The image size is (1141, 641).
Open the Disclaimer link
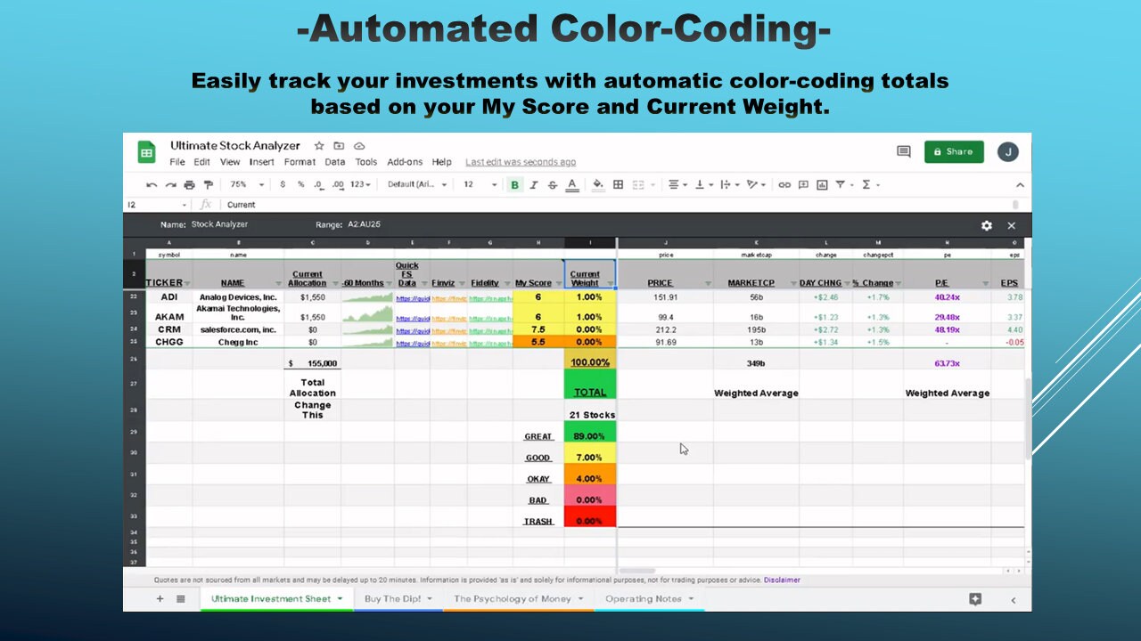pos(782,580)
